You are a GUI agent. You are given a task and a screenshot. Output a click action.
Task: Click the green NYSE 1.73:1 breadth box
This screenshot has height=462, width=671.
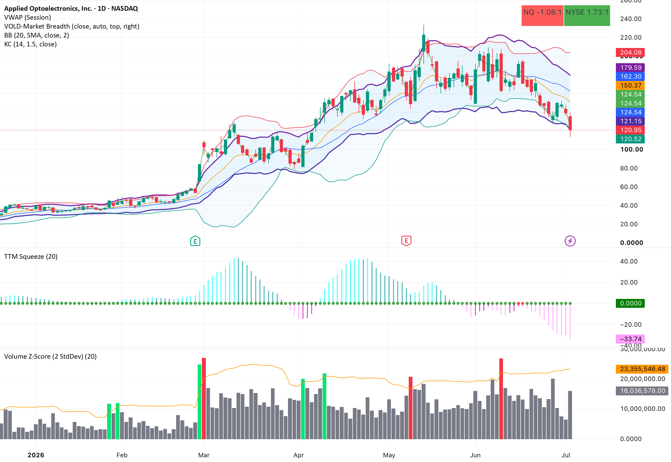point(587,16)
